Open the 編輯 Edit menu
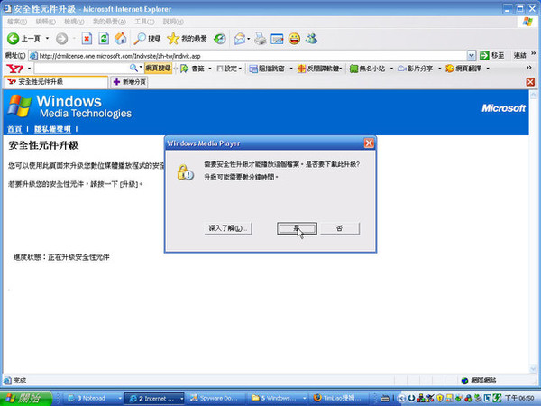The width and height of the screenshot is (541, 406). (45, 22)
